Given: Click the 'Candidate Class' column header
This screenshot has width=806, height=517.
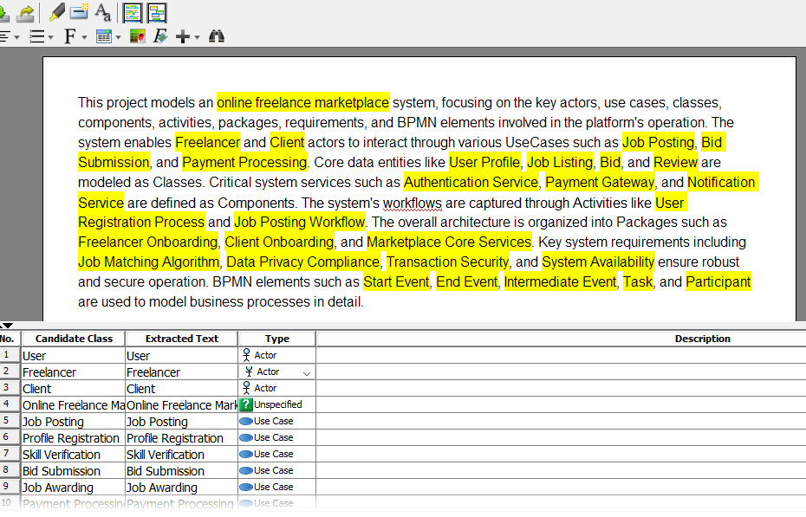Looking at the screenshot, I should (x=74, y=339).
